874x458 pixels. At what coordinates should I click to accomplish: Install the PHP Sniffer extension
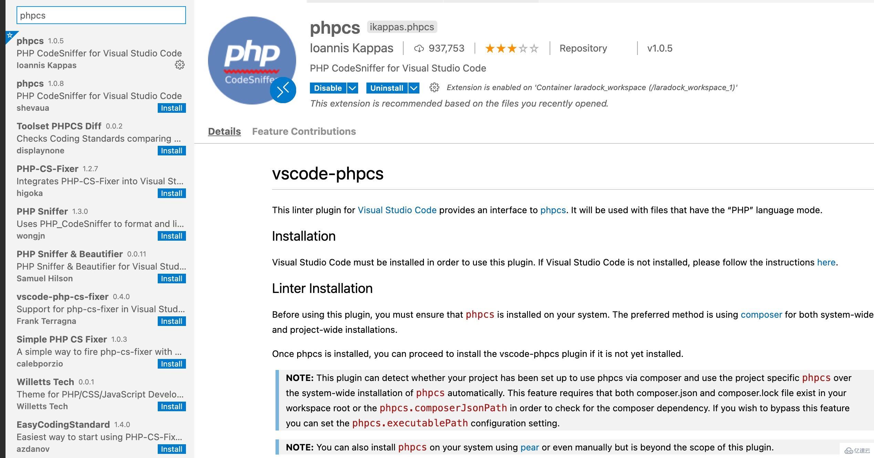click(172, 236)
